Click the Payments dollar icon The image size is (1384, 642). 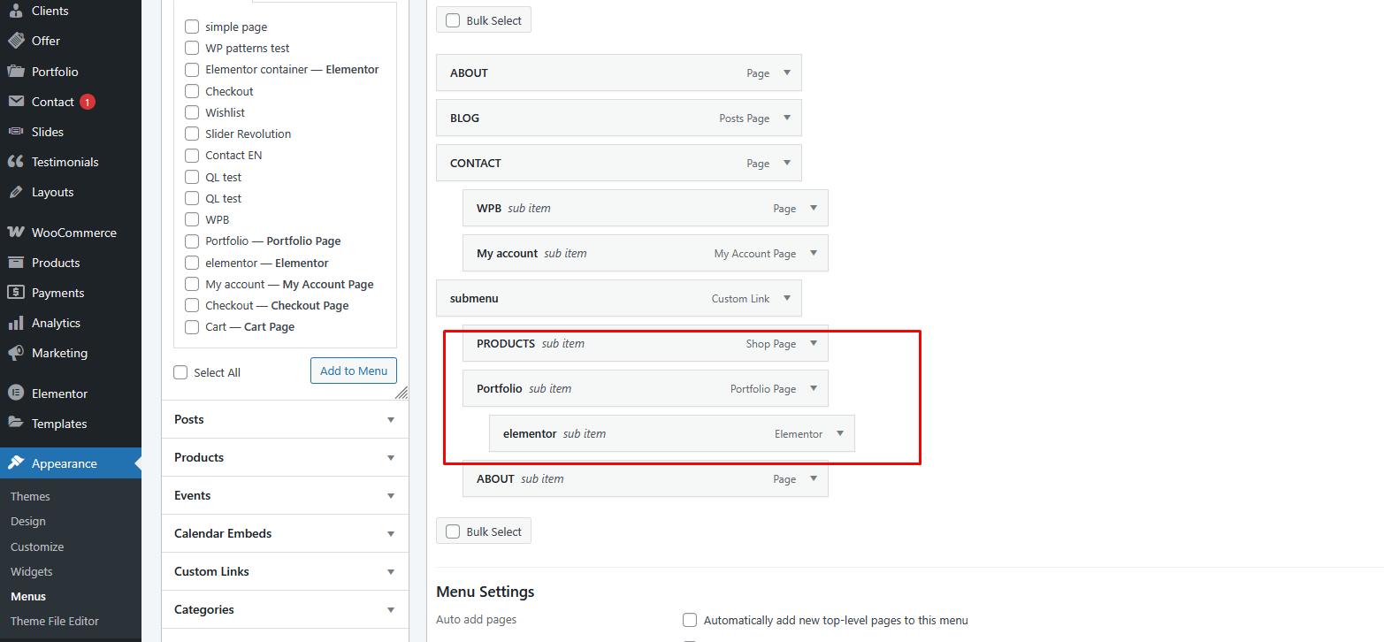click(x=16, y=293)
